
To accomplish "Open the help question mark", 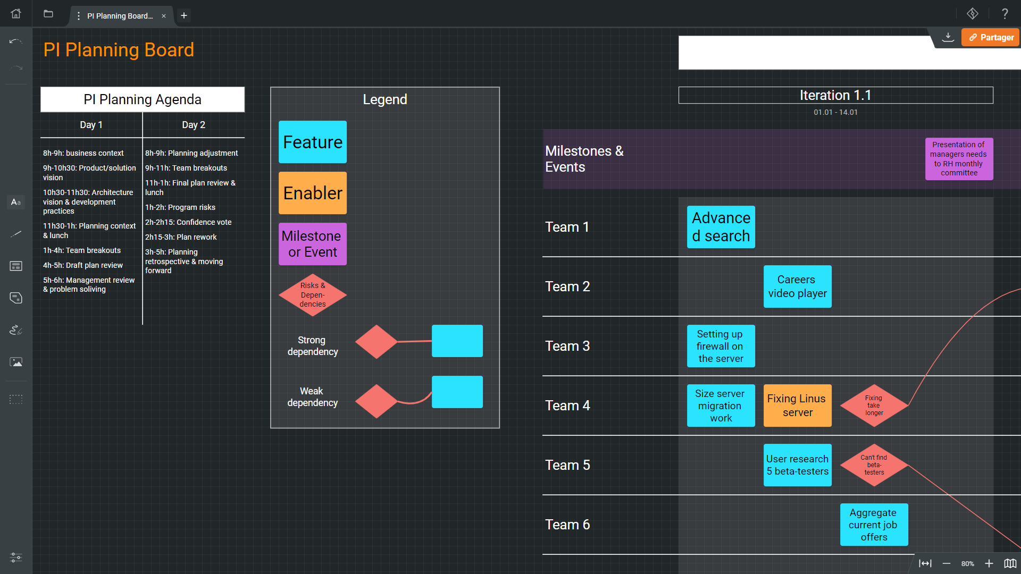I will [x=1005, y=14].
